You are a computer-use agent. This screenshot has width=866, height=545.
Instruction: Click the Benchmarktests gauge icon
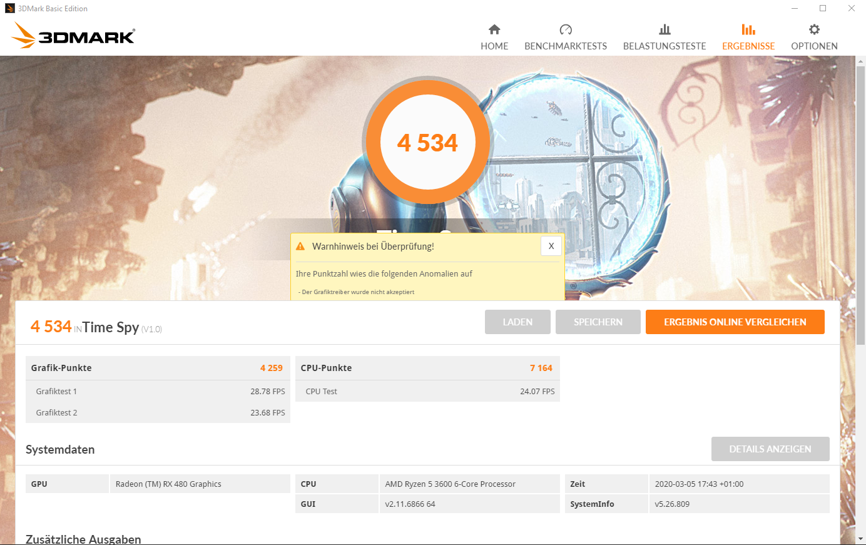point(566,29)
